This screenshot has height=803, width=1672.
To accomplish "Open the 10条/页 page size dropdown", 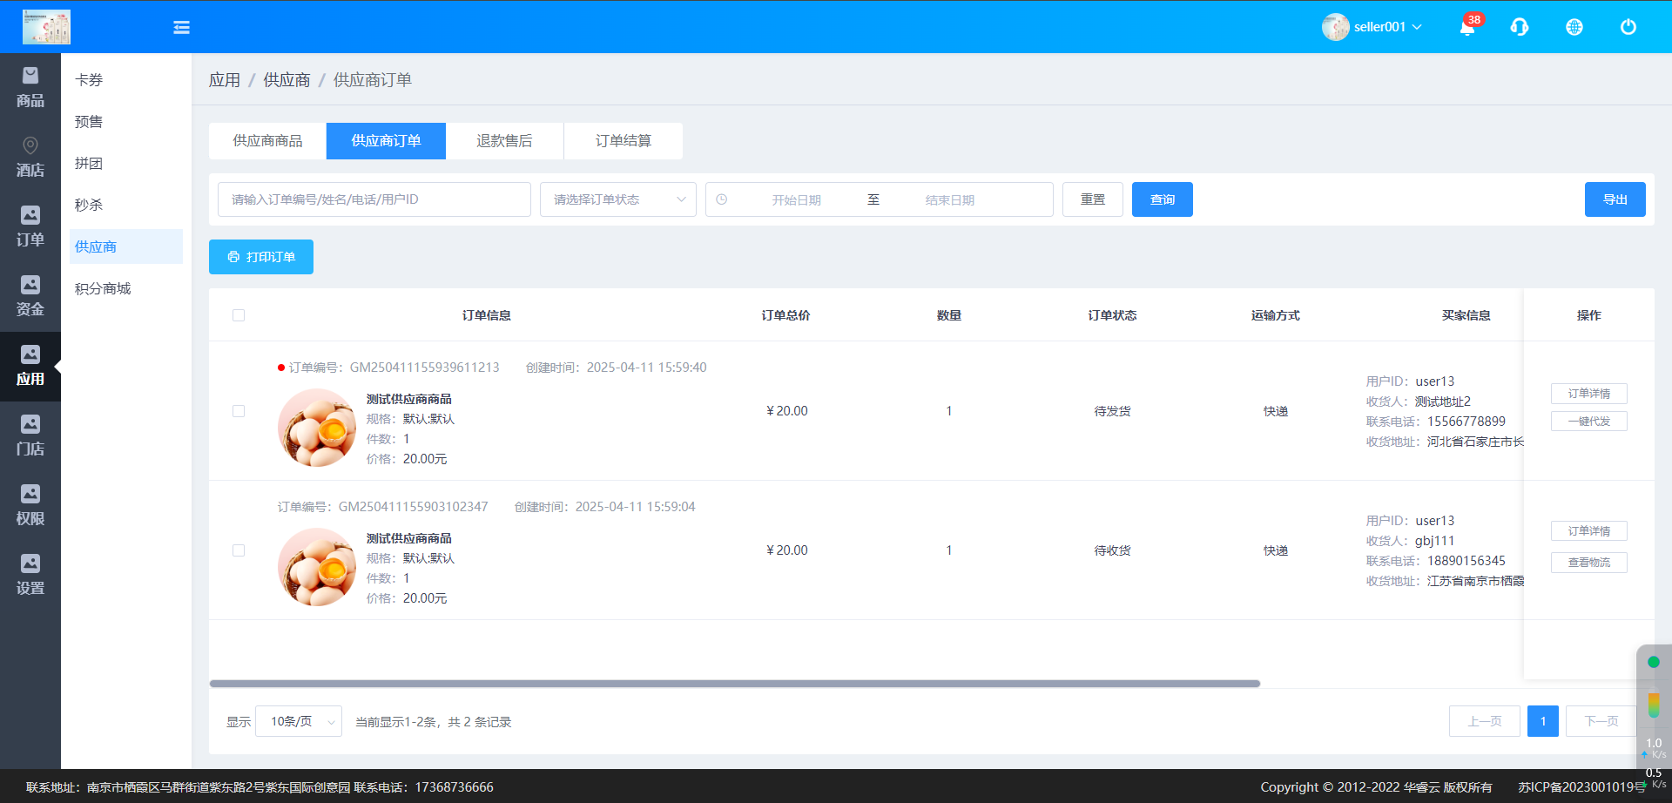I will point(298,721).
